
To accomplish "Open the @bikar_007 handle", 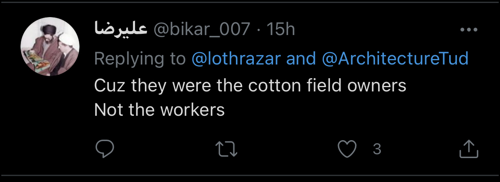I will [x=201, y=29].
